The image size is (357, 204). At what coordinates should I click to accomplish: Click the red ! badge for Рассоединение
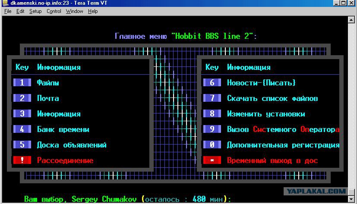(x=22, y=160)
